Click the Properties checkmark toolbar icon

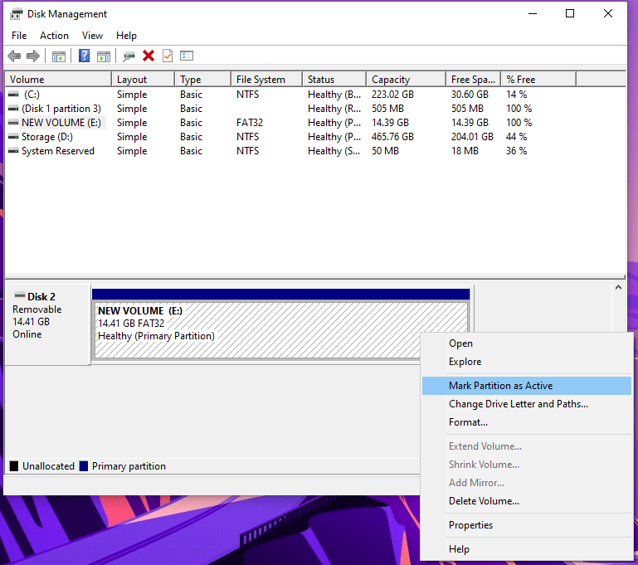168,56
